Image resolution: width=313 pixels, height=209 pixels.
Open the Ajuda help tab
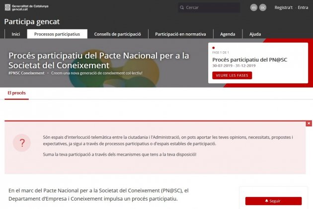255,34
